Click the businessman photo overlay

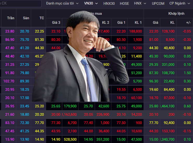(x=81, y=57)
